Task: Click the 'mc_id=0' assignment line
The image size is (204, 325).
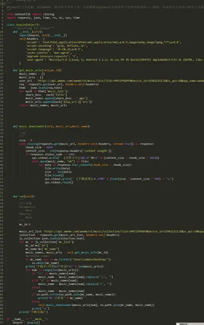Action: point(25,224)
